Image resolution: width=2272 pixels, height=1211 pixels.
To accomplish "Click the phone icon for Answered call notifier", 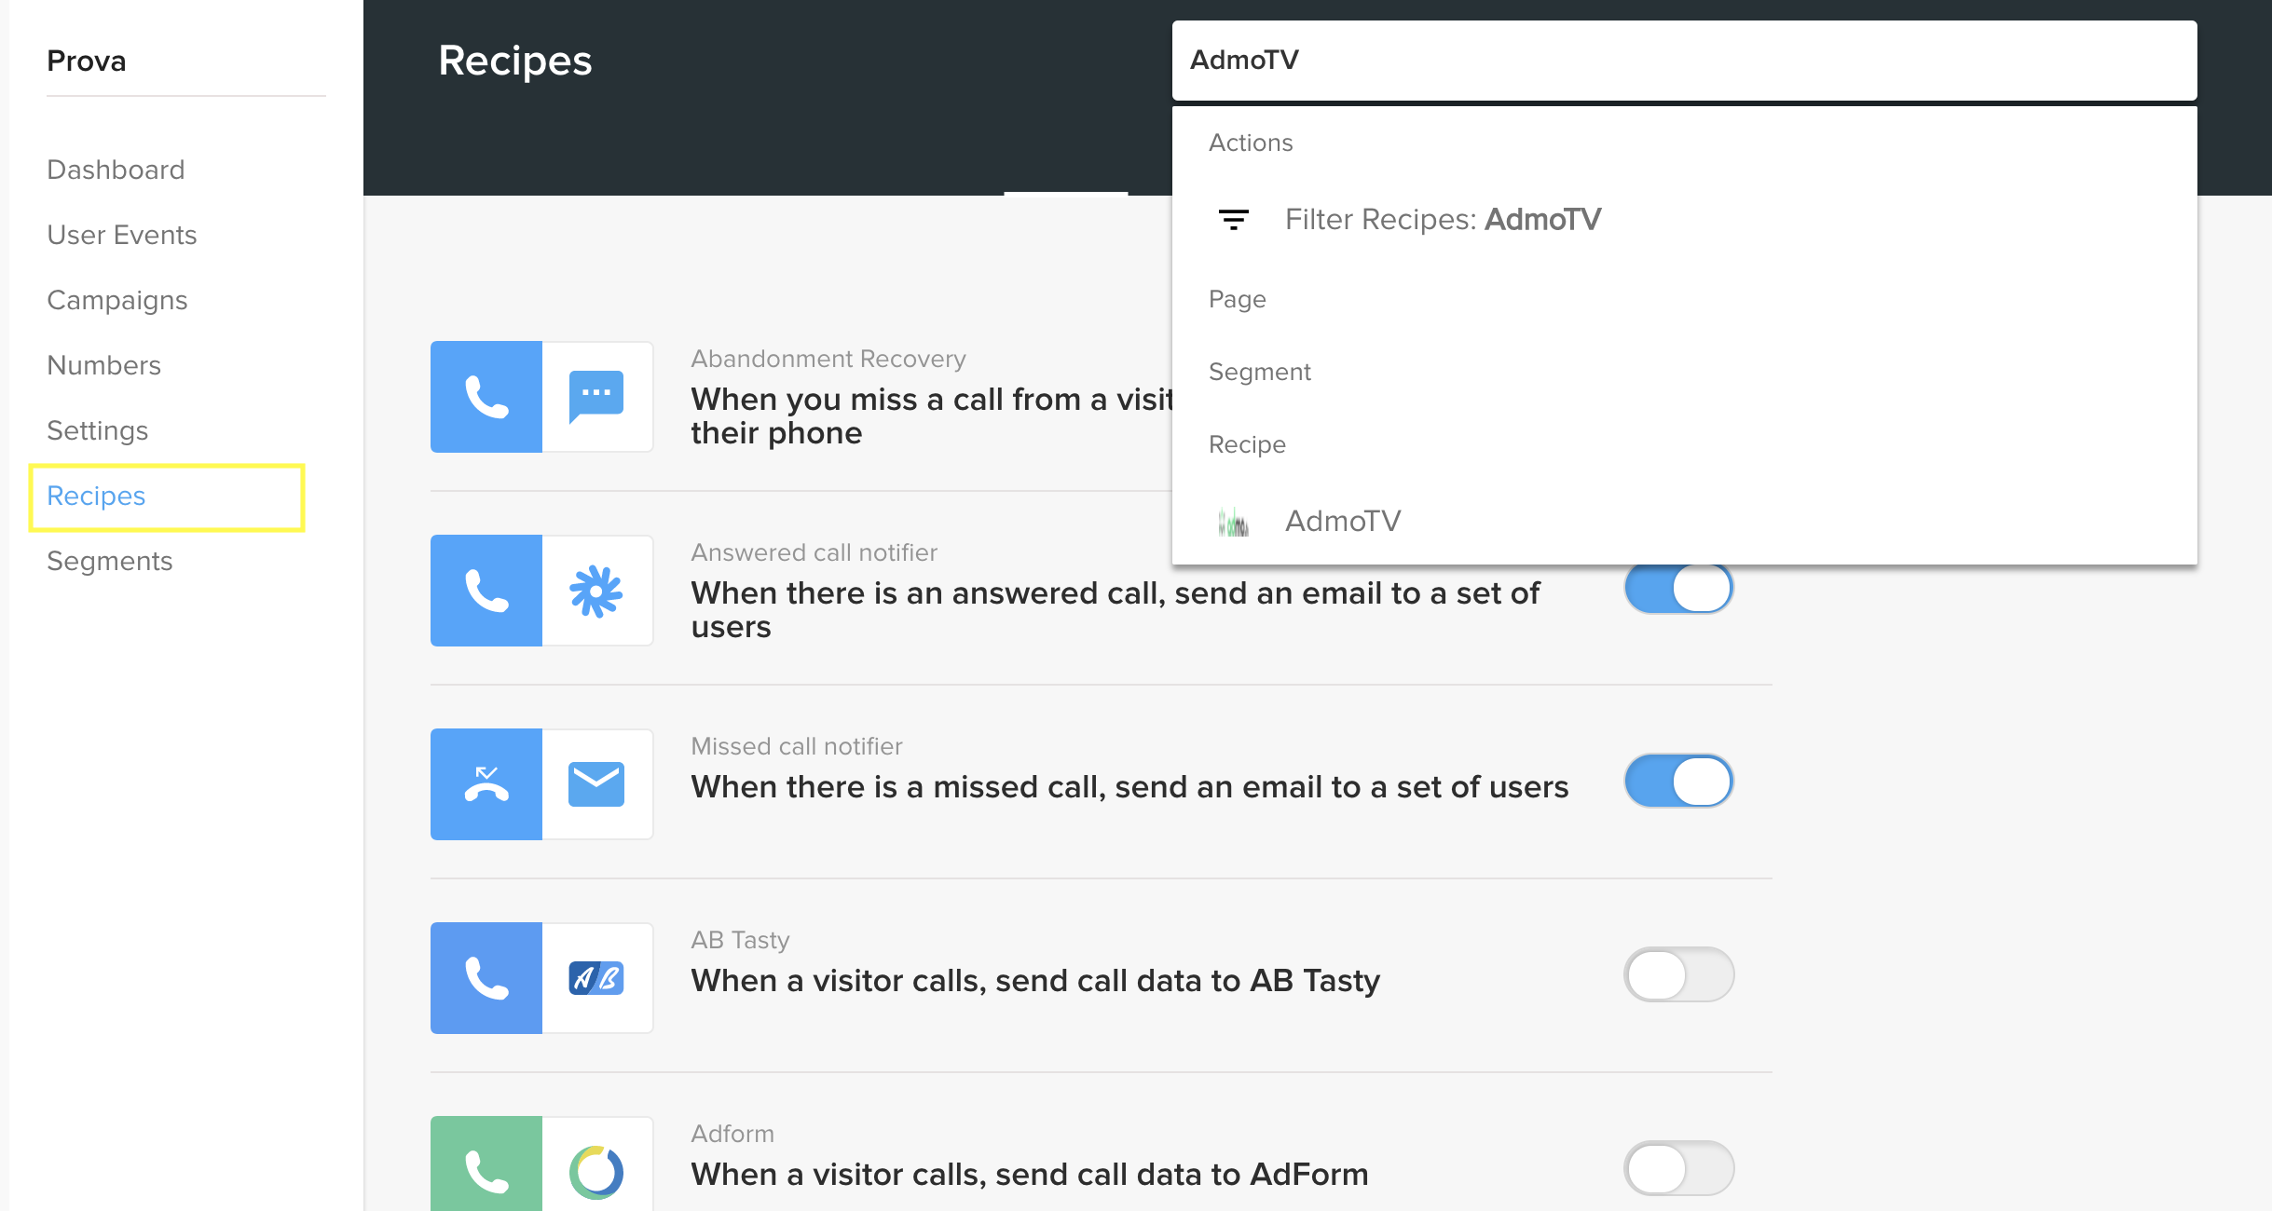I will coord(486,591).
